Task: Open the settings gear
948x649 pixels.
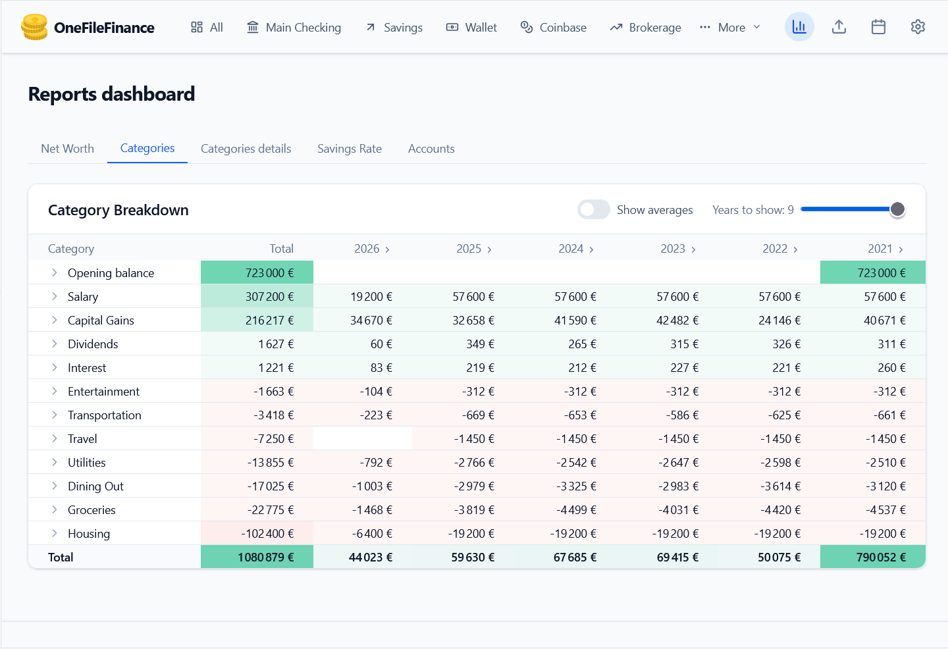Action: [918, 26]
